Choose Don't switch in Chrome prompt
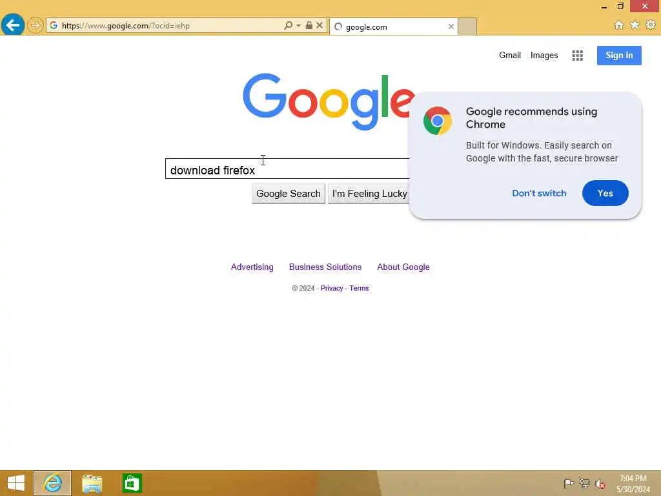Viewport: 661px width, 496px height. pyautogui.click(x=539, y=193)
